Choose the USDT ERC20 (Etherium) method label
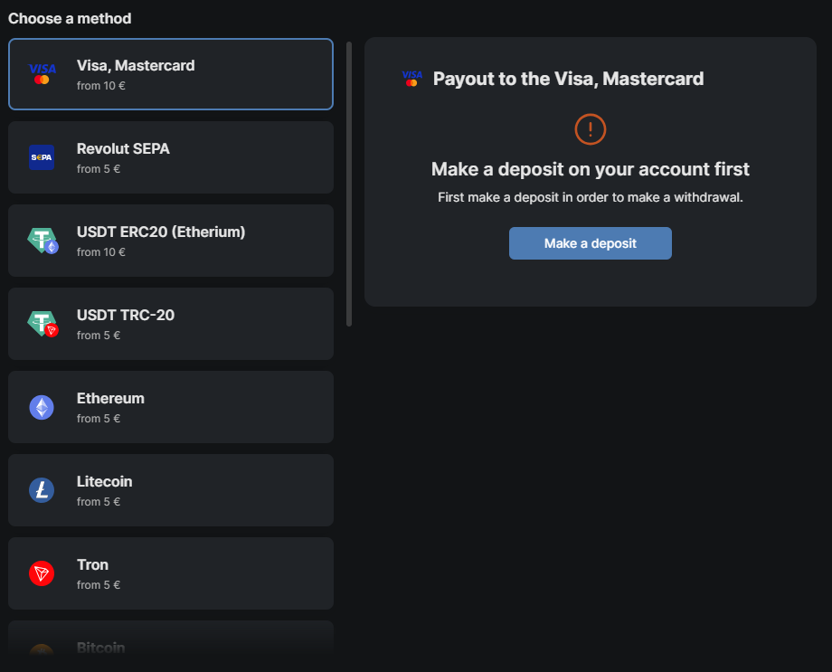This screenshot has height=672, width=832. 161,232
